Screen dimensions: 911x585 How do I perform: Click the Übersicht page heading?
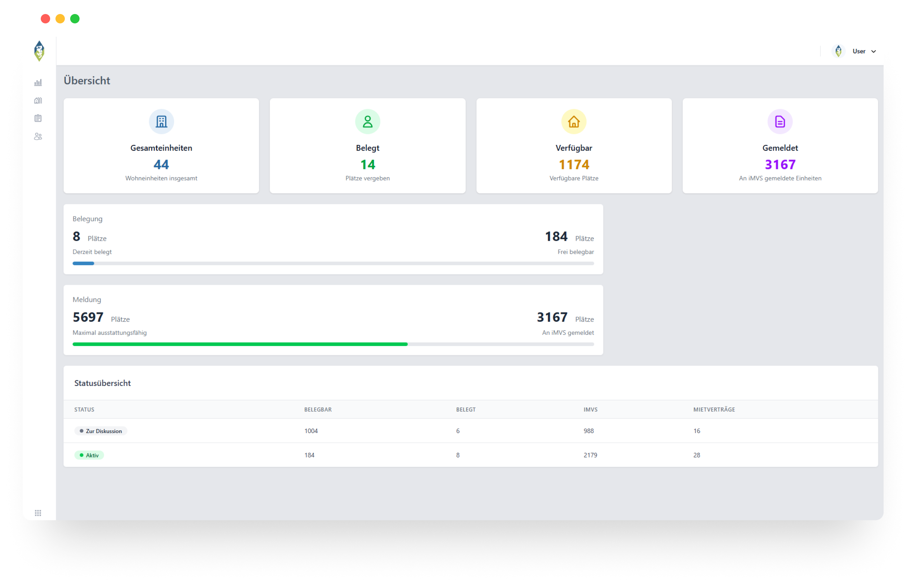click(x=87, y=80)
